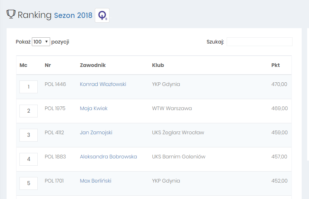Image resolution: width=309 pixels, height=199 pixels.
Task: Click the rank 3 position box
Action: click(29, 135)
